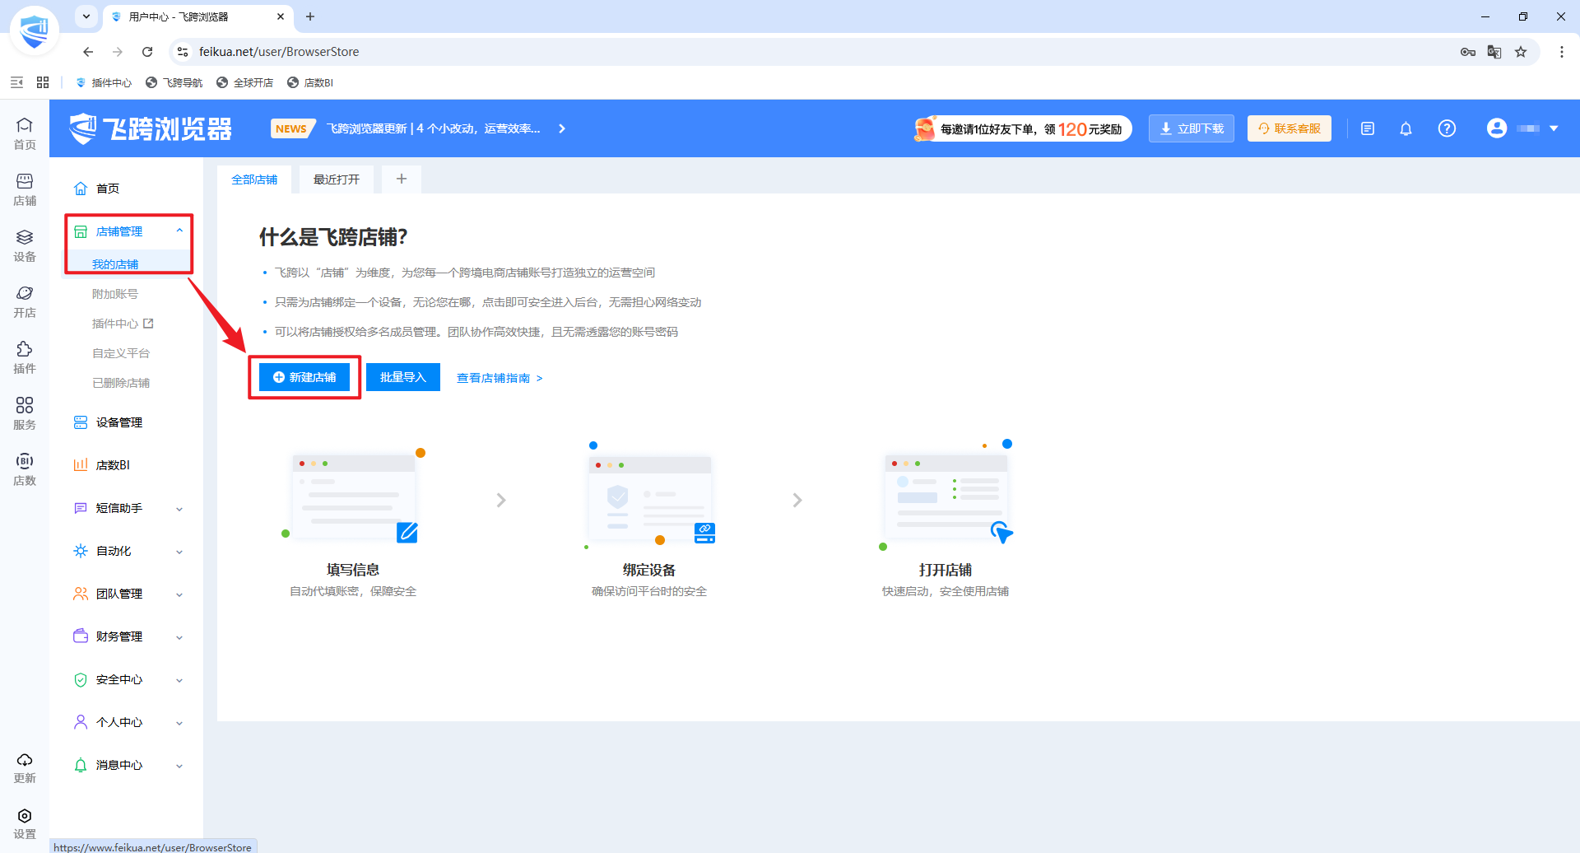Screen dimensions: 1580x853
Task: Switch to the 最近打开 tab
Action: tap(337, 179)
